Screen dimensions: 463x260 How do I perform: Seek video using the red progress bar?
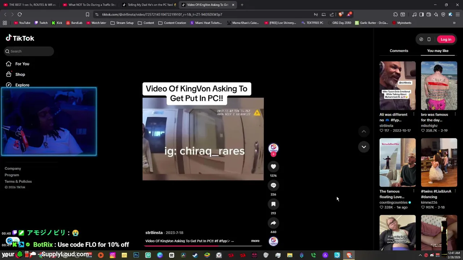pos(203,246)
